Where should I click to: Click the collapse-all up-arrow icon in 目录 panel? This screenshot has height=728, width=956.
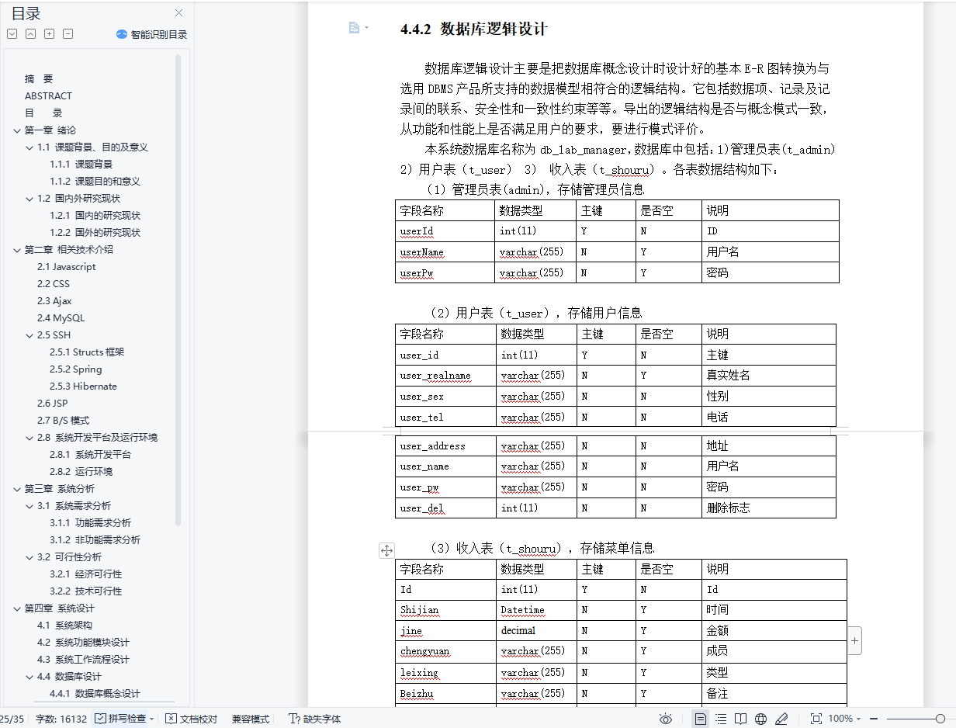[x=30, y=34]
